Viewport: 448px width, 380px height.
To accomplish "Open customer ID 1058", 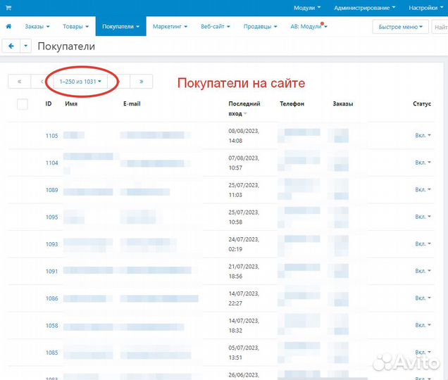I will pyautogui.click(x=51, y=326).
